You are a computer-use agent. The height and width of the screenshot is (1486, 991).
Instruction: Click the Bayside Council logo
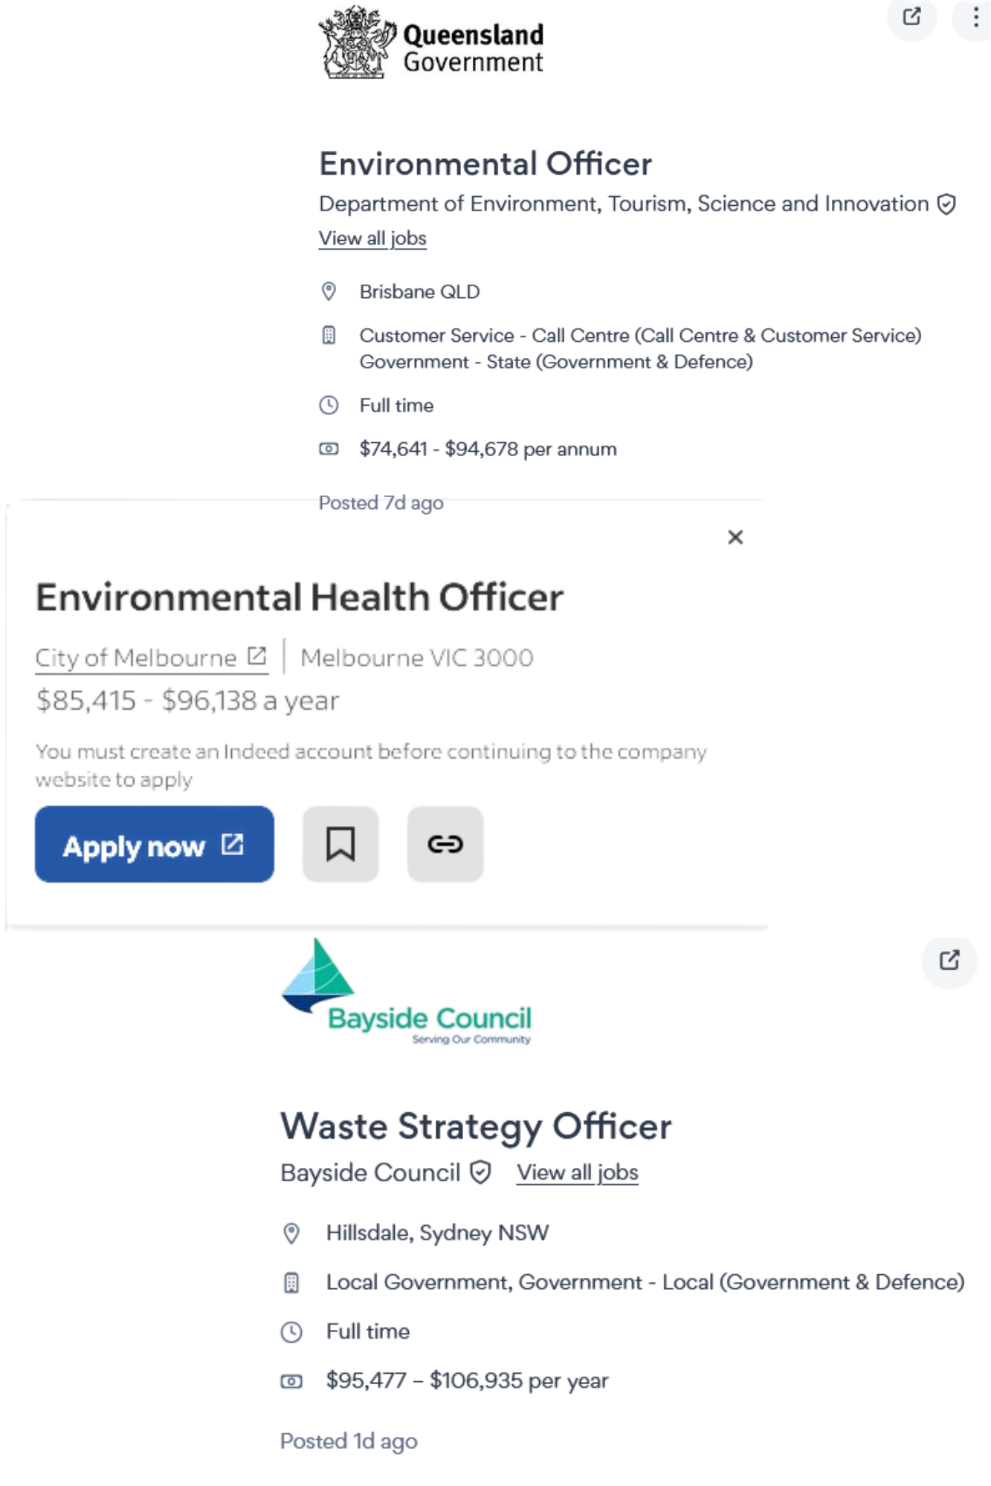tap(407, 992)
